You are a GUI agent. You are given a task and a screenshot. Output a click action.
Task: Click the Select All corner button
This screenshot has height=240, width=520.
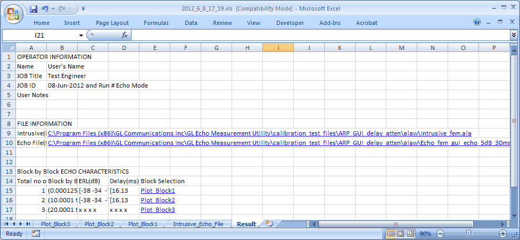coord(9,48)
